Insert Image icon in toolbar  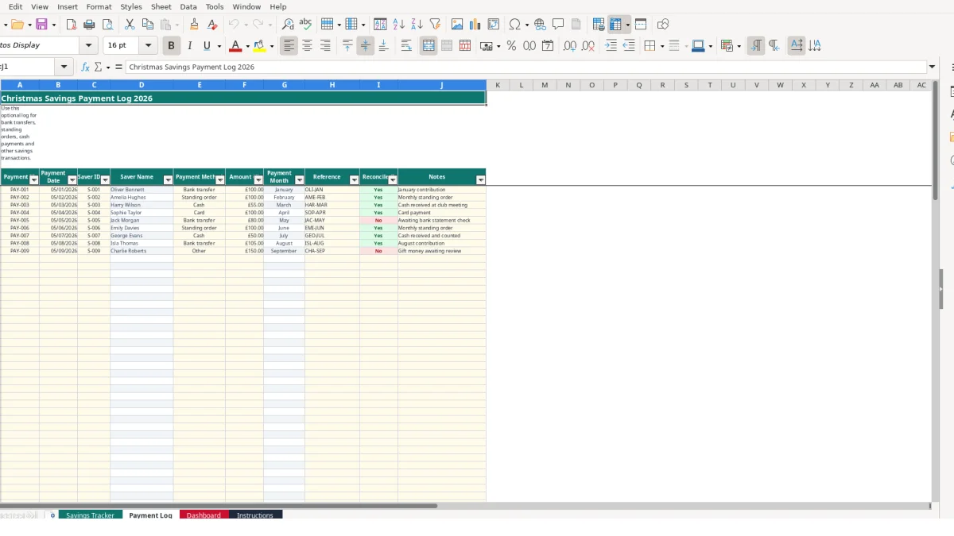click(x=457, y=25)
